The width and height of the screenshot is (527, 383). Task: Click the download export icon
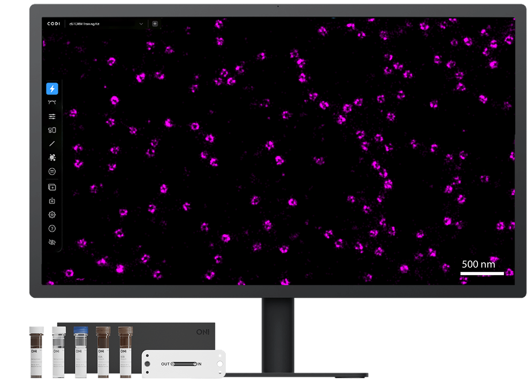(x=52, y=201)
